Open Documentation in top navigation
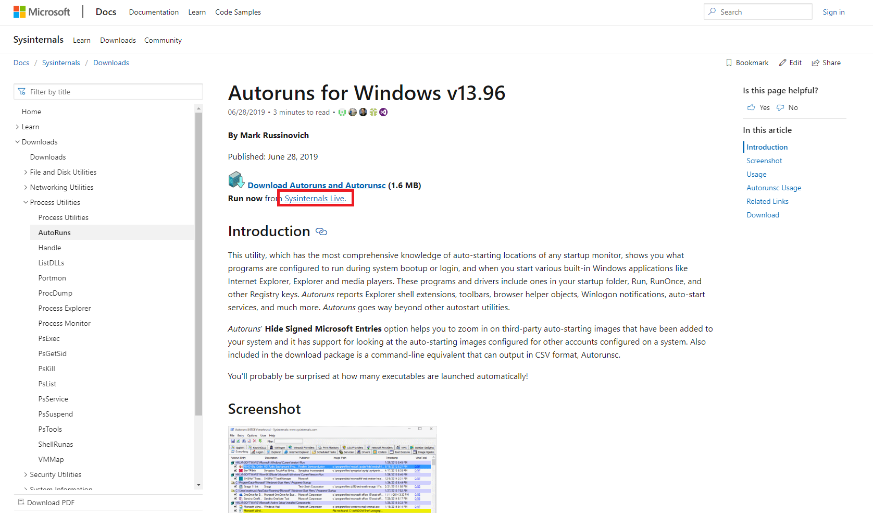The image size is (873, 513). [154, 12]
